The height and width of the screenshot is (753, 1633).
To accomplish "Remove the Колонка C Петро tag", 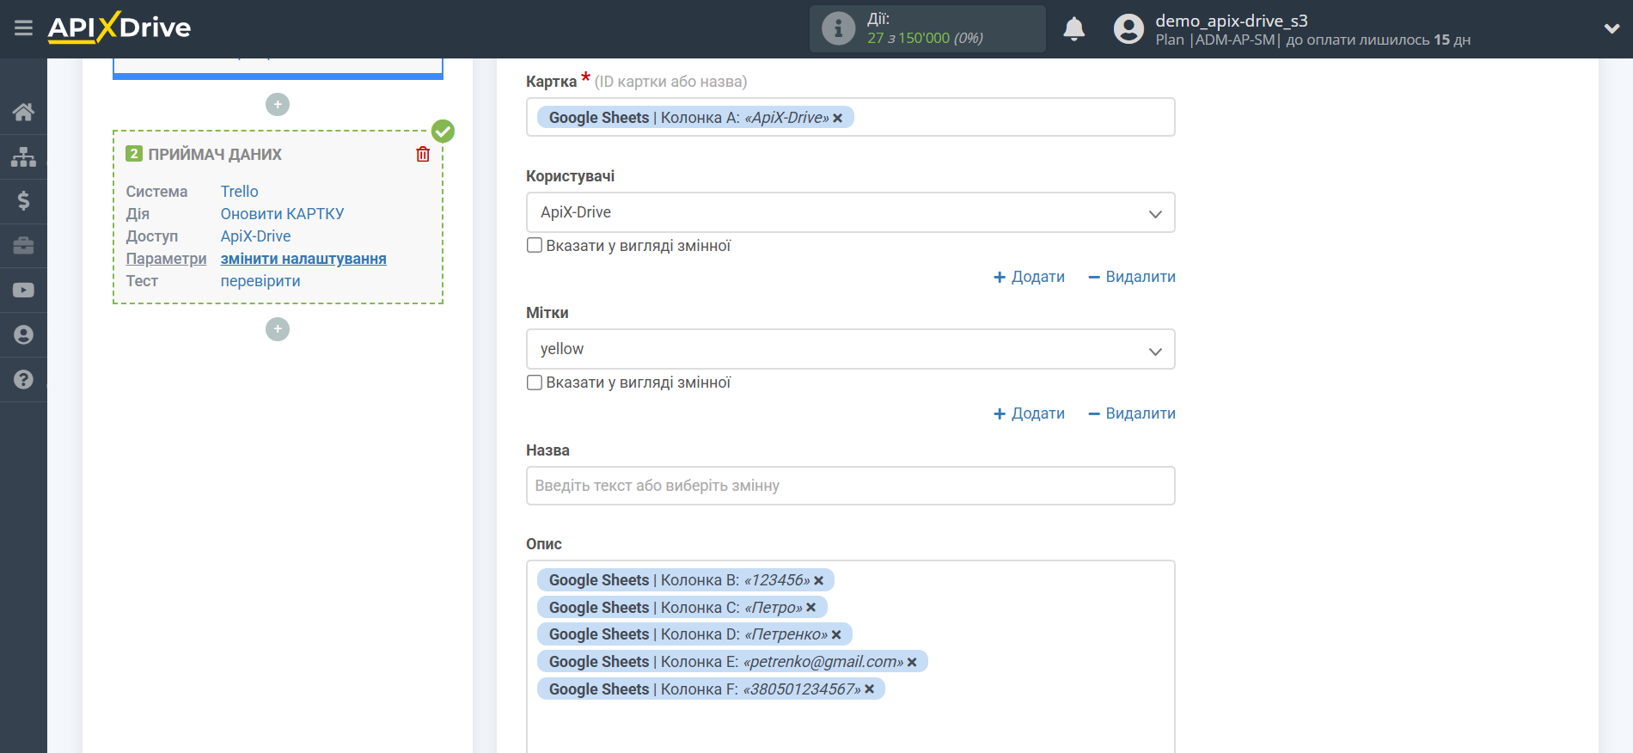I will [x=811, y=608].
